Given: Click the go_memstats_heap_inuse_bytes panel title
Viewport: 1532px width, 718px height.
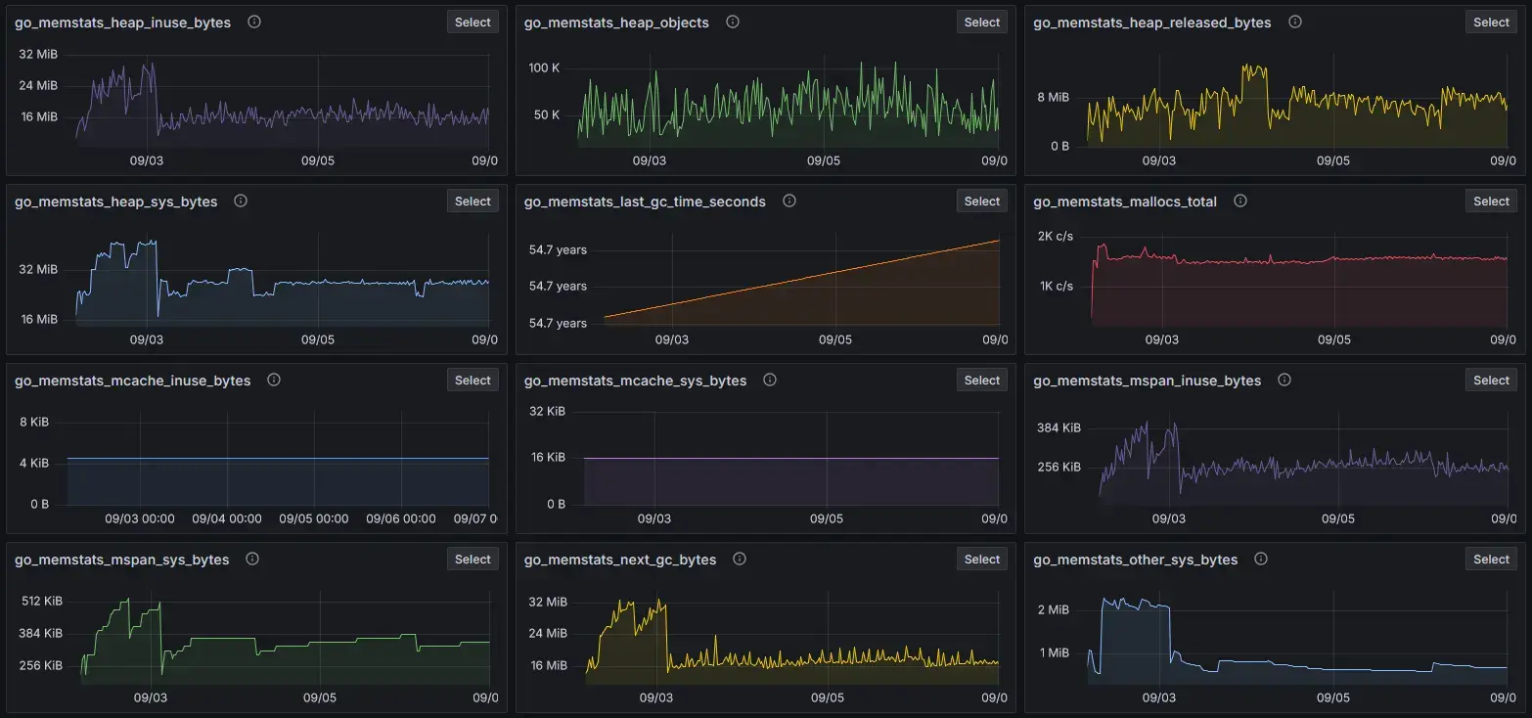Looking at the screenshot, I should pos(123,22).
